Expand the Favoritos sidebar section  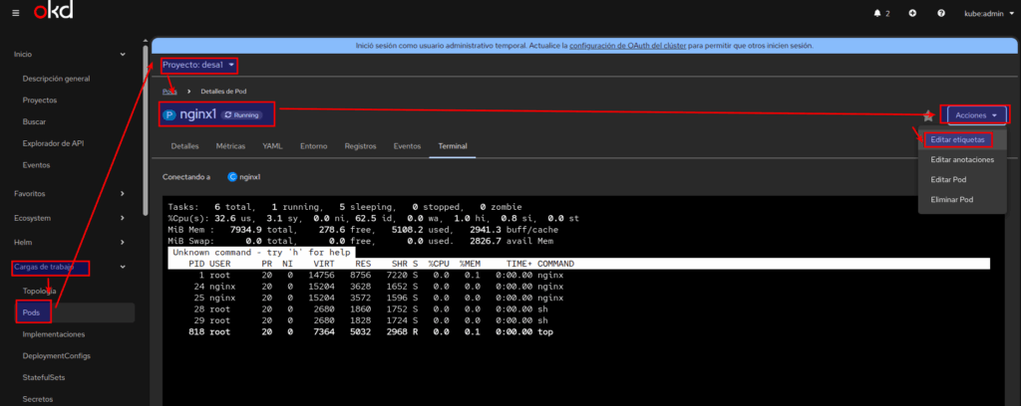tap(70, 192)
